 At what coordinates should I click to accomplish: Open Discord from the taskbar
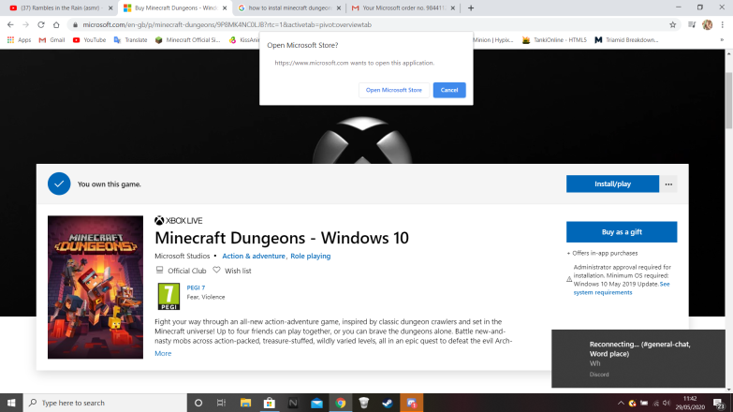click(411, 403)
